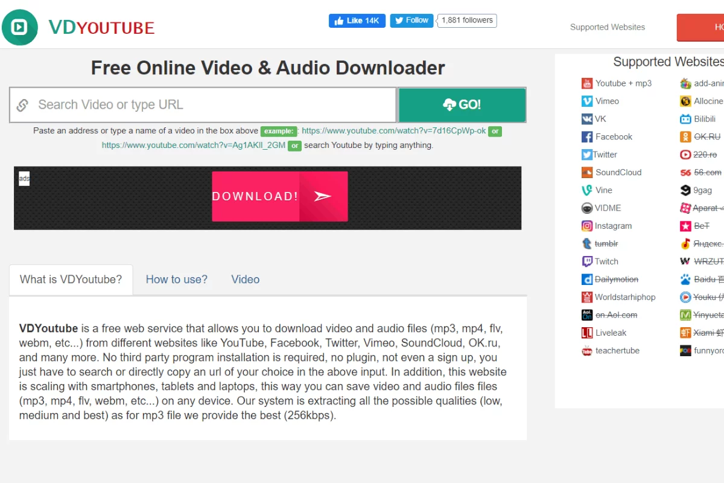Click the teachertube site icon

coord(587,350)
